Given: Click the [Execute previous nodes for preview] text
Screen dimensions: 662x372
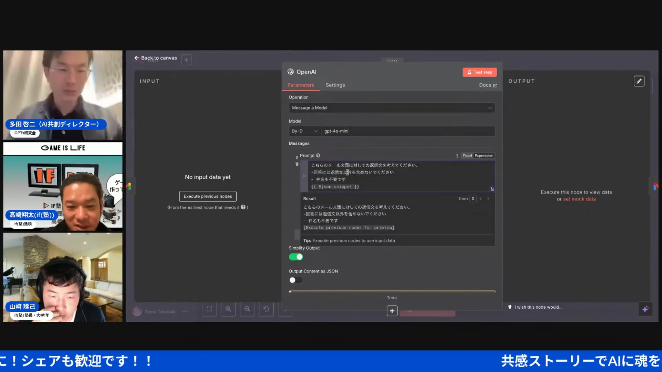Looking at the screenshot, I should (x=349, y=228).
